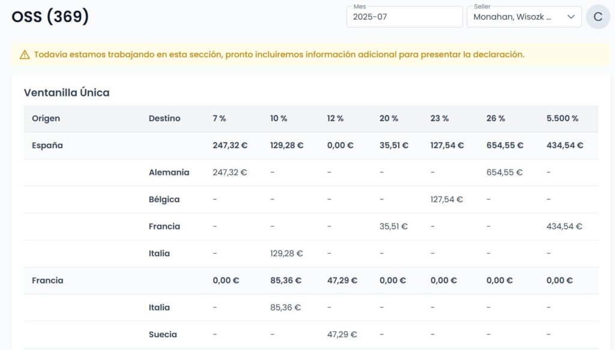Click Francia destination's 434,54 € amount
The height and width of the screenshot is (350, 615).
point(564,227)
